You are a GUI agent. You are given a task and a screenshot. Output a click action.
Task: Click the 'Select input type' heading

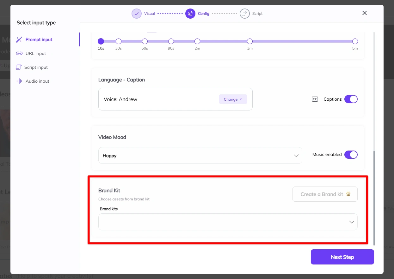click(36, 23)
